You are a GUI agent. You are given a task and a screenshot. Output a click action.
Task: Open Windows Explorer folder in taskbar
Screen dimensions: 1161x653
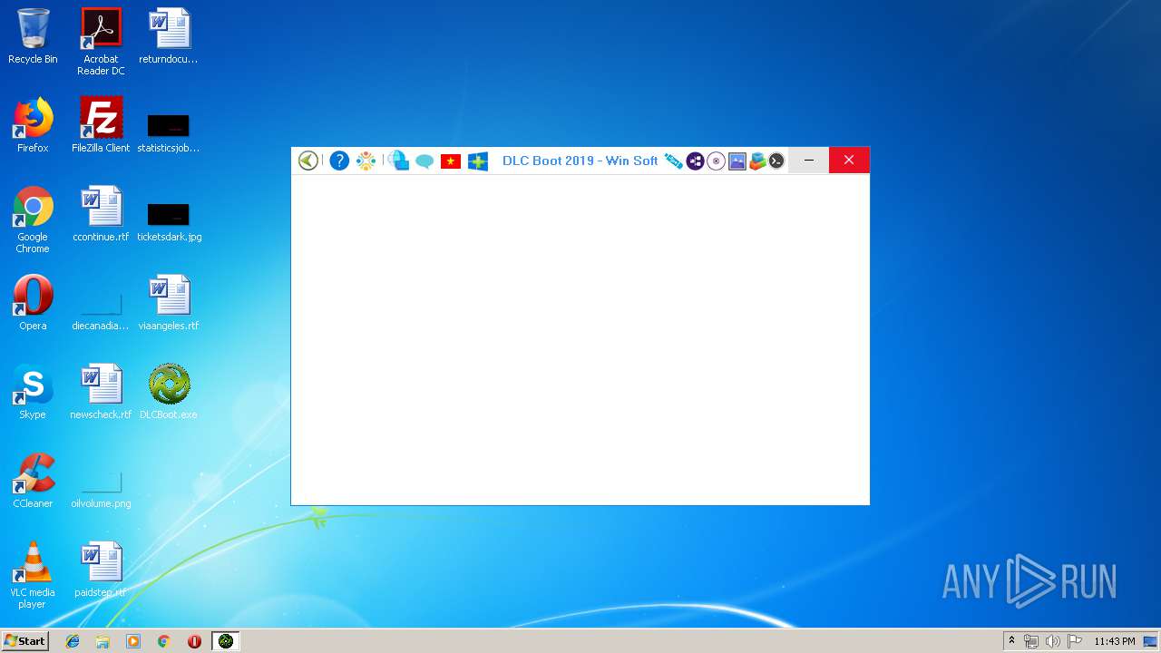click(102, 641)
